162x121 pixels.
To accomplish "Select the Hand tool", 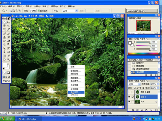I will (x=4, y=59).
